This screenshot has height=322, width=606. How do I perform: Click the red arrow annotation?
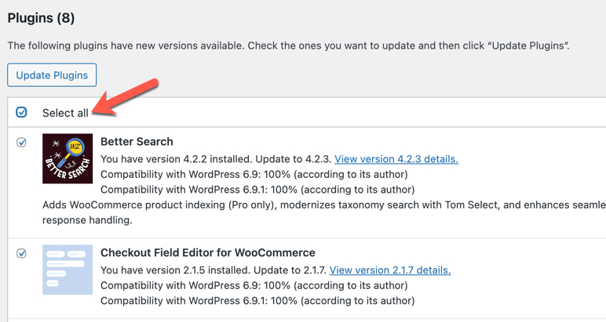coord(128,97)
